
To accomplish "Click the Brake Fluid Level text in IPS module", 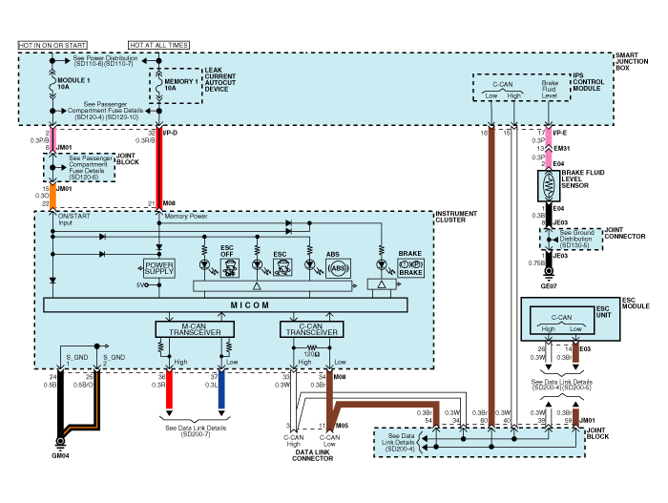I will tap(549, 89).
